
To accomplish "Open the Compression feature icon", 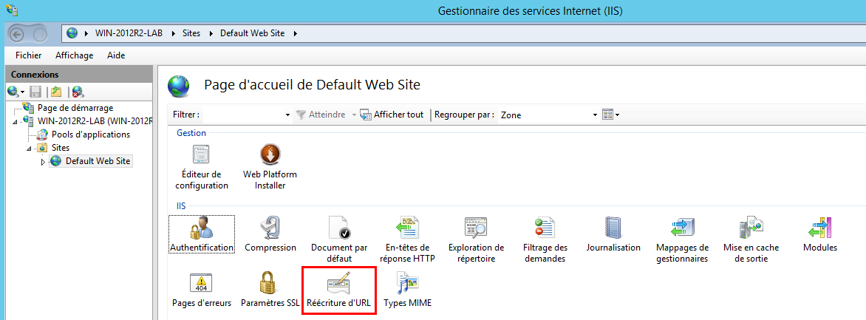I will [x=270, y=227].
